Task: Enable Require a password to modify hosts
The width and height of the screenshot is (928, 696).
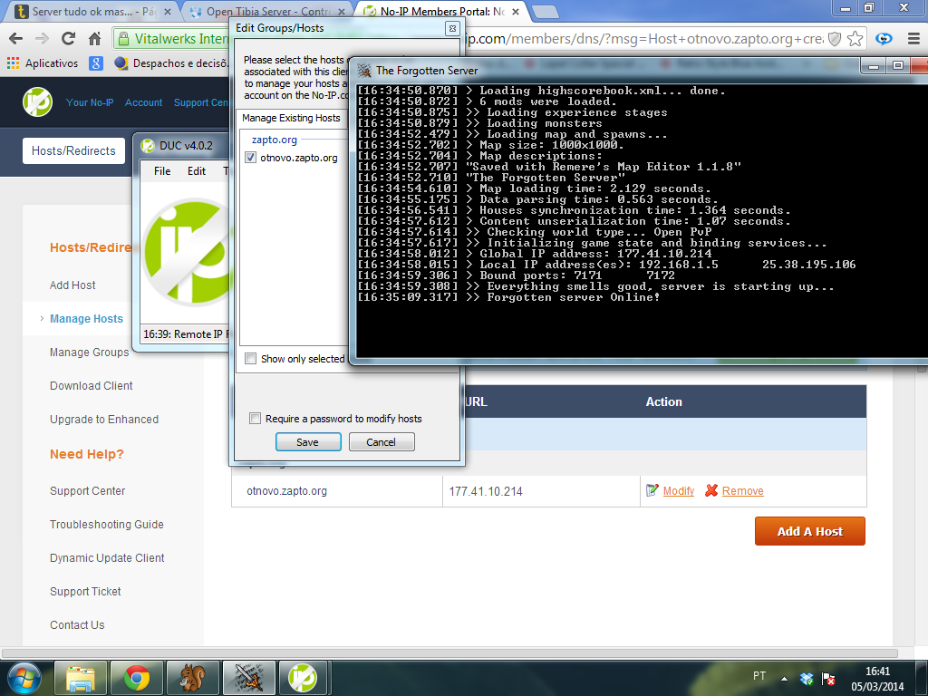Action: [255, 419]
